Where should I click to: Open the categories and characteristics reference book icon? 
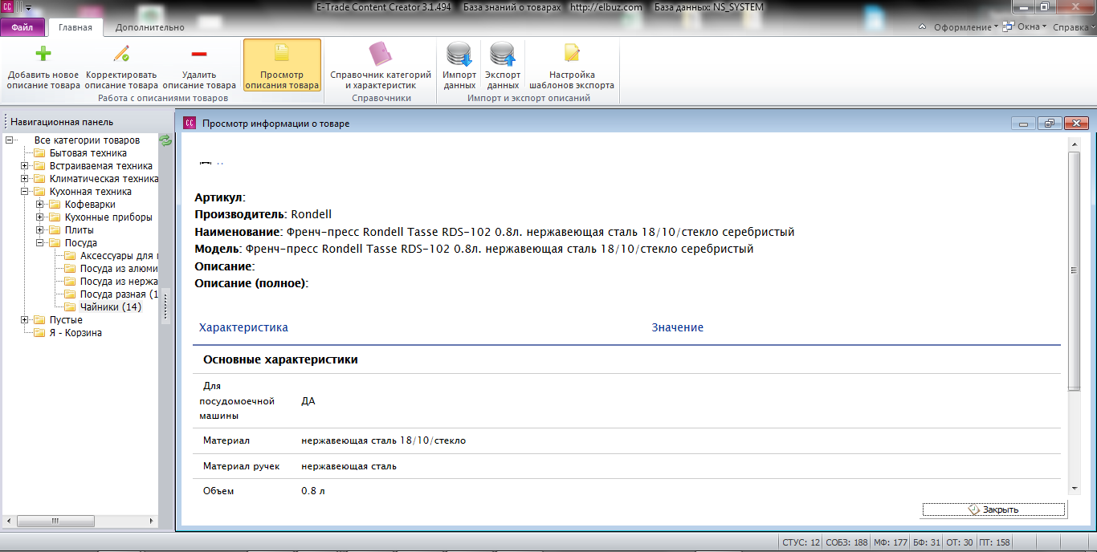point(381,55)
